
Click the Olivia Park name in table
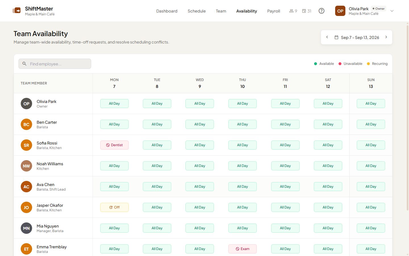[47, 102]
